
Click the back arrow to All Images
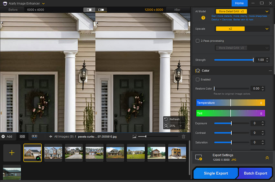coord(50,136)
